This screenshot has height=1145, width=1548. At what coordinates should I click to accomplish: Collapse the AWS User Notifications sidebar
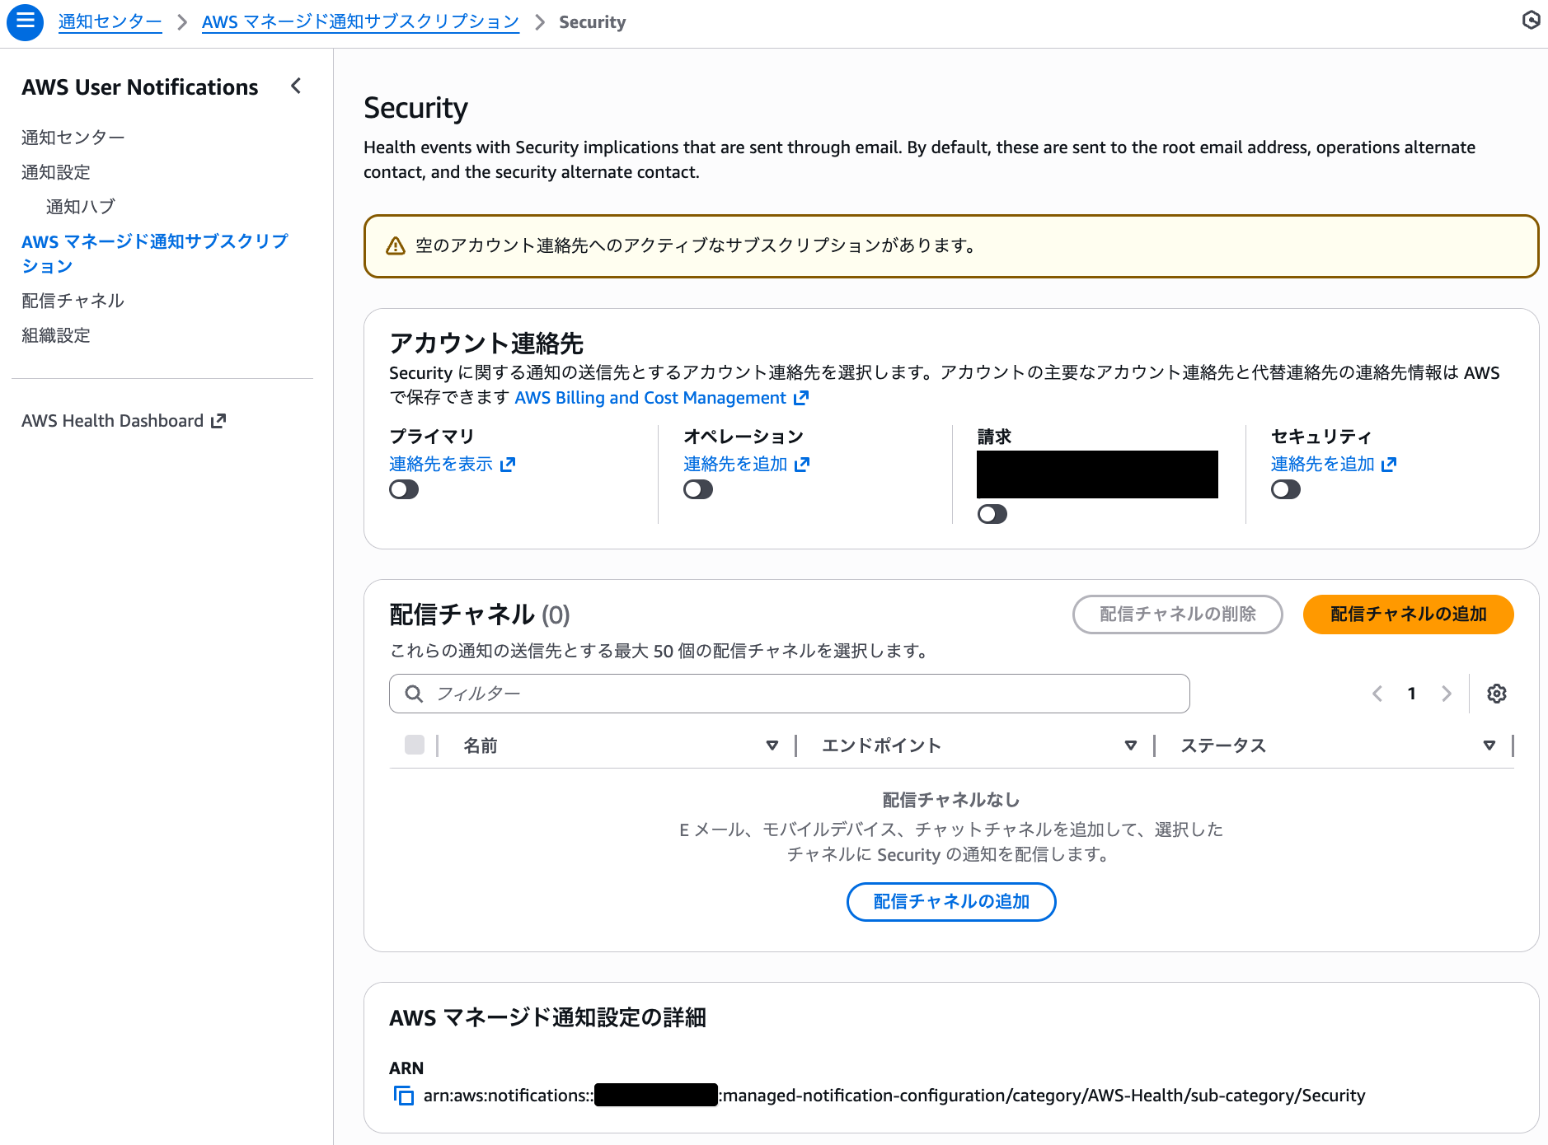pos(295,86)
